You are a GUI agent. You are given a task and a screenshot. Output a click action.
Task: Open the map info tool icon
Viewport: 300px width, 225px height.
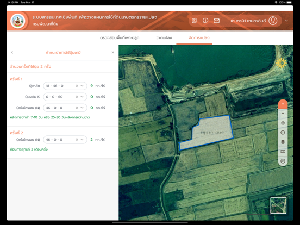(x=283, y=133)
